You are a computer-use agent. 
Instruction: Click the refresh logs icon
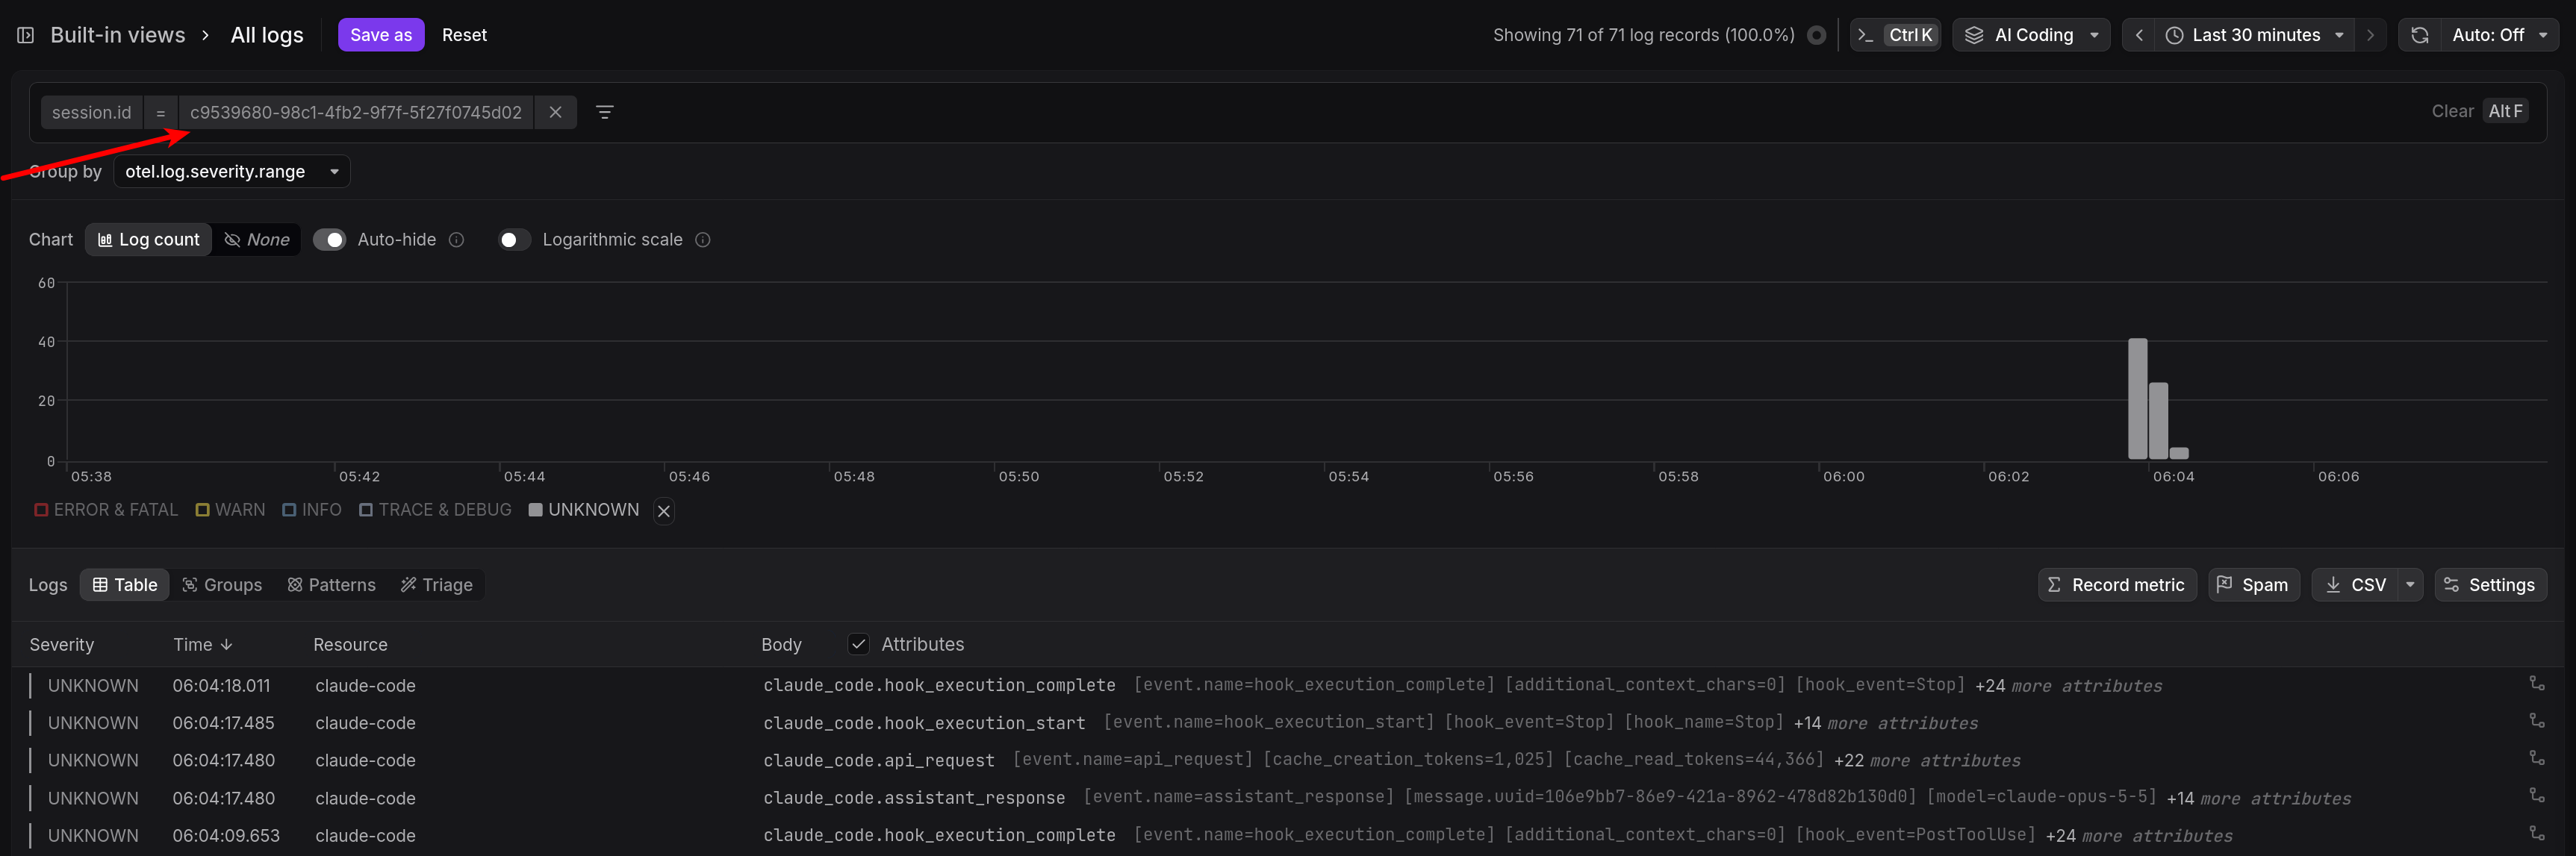pyautogui.click(x=2419, y=35)
